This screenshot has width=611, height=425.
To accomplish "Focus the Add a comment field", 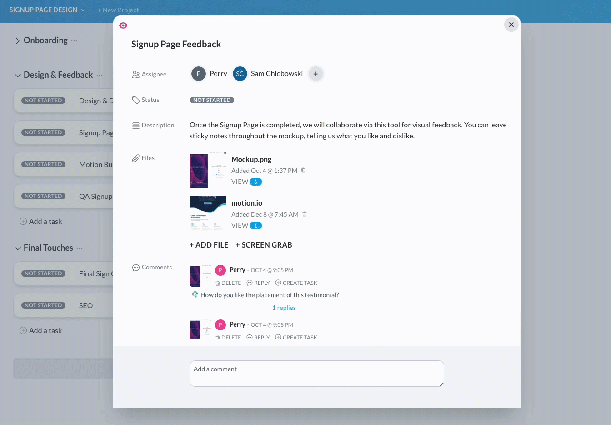I will (x=317, y=374).
